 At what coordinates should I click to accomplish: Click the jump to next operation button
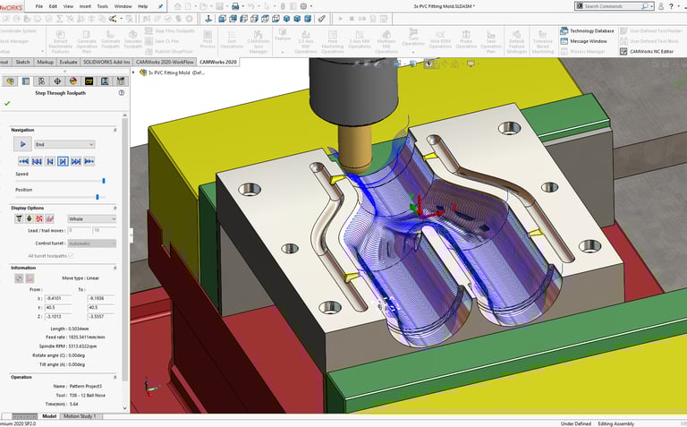click(76, 161)
